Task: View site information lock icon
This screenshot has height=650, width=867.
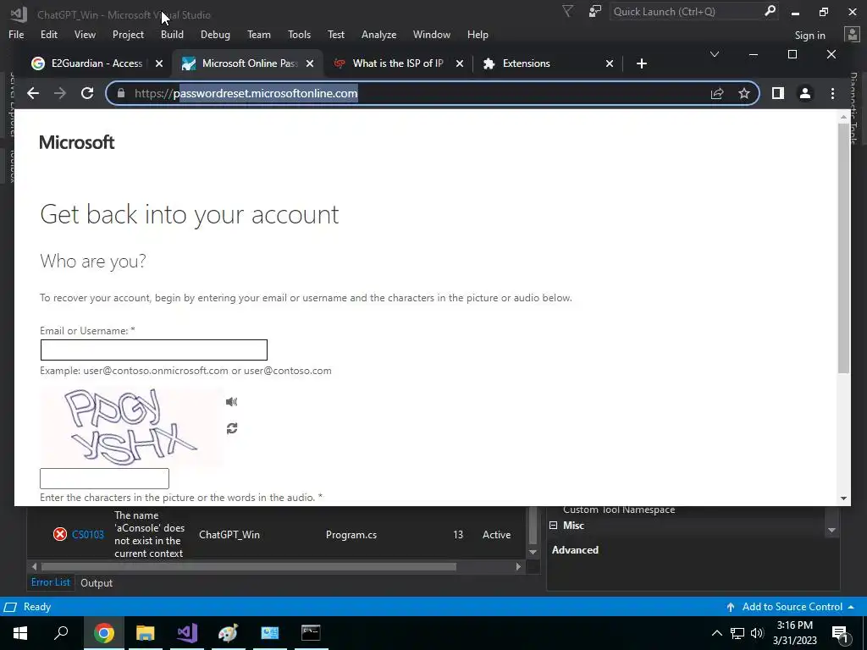Action: tap(121, 93)
